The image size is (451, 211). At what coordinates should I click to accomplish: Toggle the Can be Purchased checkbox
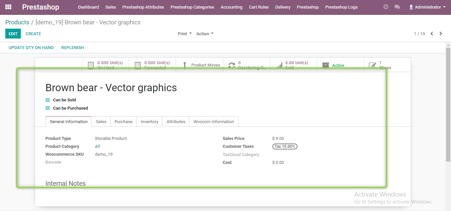pos(48,108)
